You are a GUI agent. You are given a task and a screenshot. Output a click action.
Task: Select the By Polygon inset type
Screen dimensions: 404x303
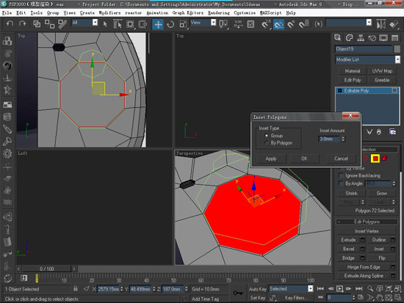[267, 142]
